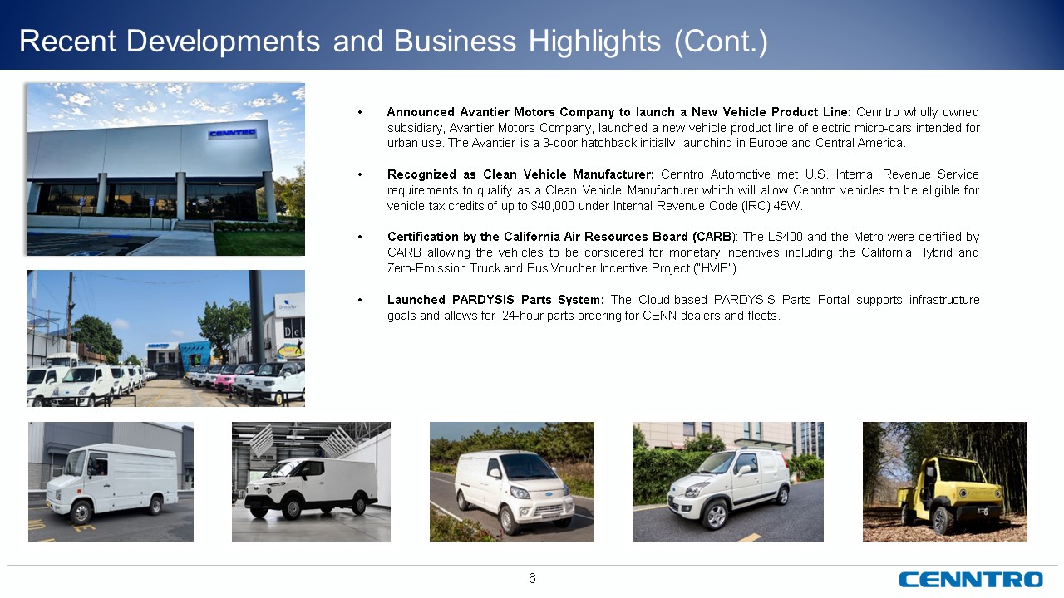The height and width of the screenshot is (598, 1064).
Task: Click the Cenntro logo in the footer
Action: (970, 579)
